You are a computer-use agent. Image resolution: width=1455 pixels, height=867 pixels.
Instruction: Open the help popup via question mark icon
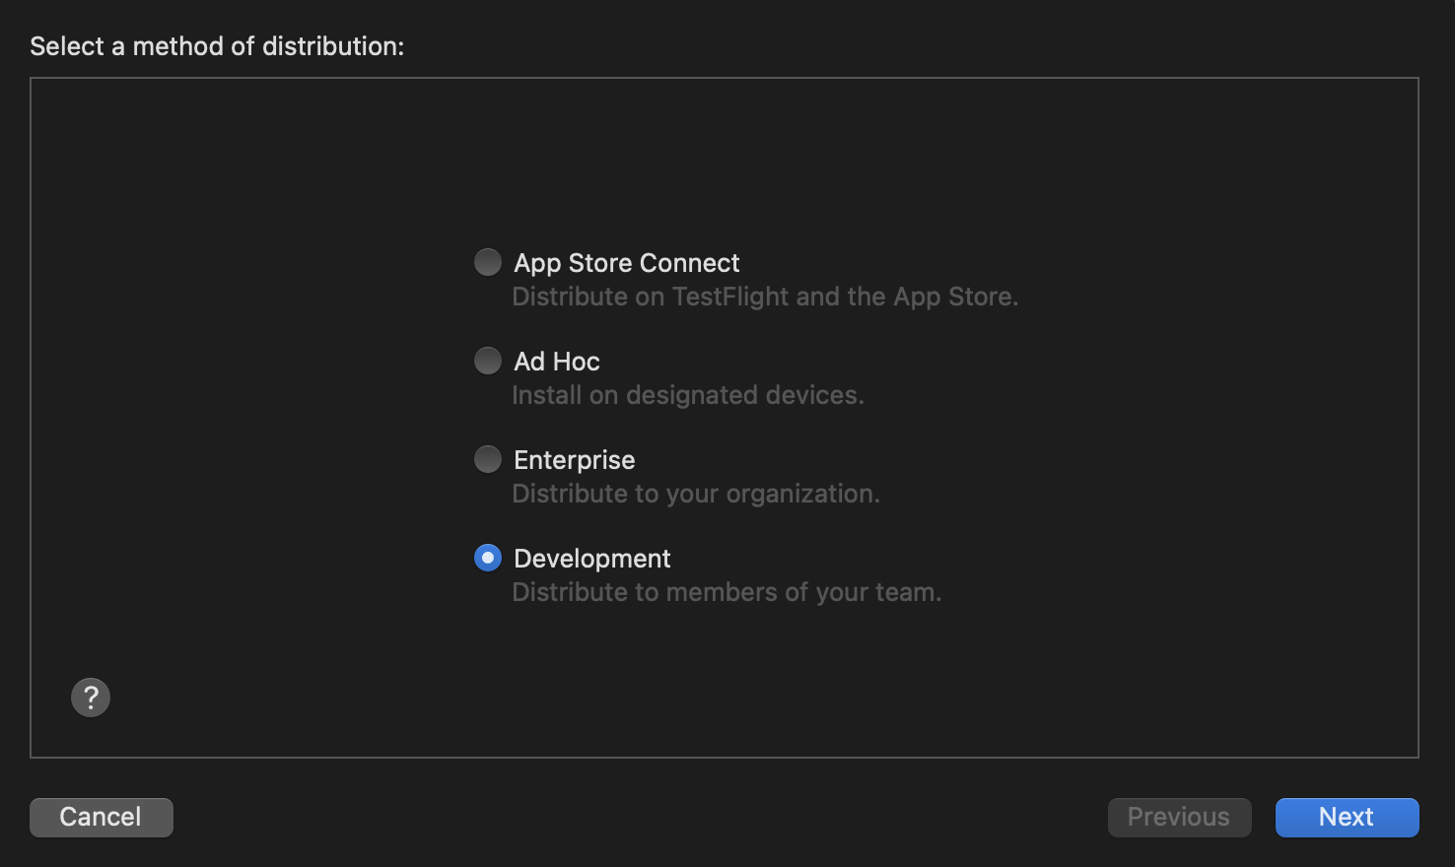(90, 698)
